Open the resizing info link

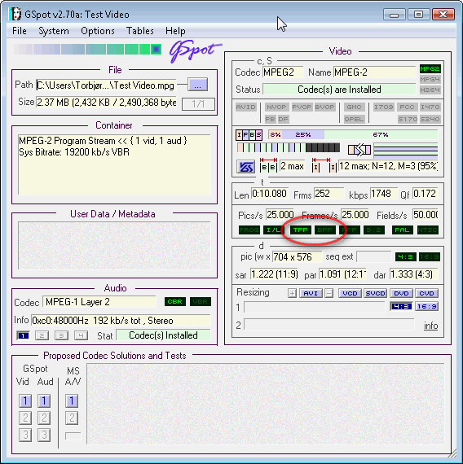coord(430,326)
